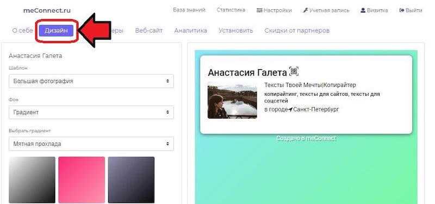Click the location arrow icon before Санкт-Петербург
Image resolution: width=435 pixels, height=204 pixels.
click(290, 110)
